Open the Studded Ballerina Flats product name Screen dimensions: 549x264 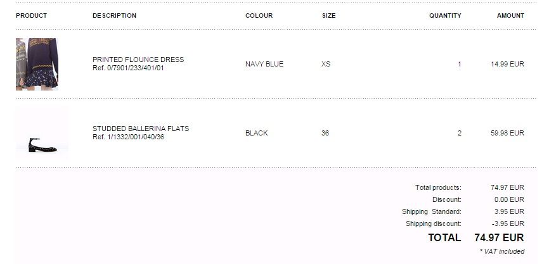(141, 129)
